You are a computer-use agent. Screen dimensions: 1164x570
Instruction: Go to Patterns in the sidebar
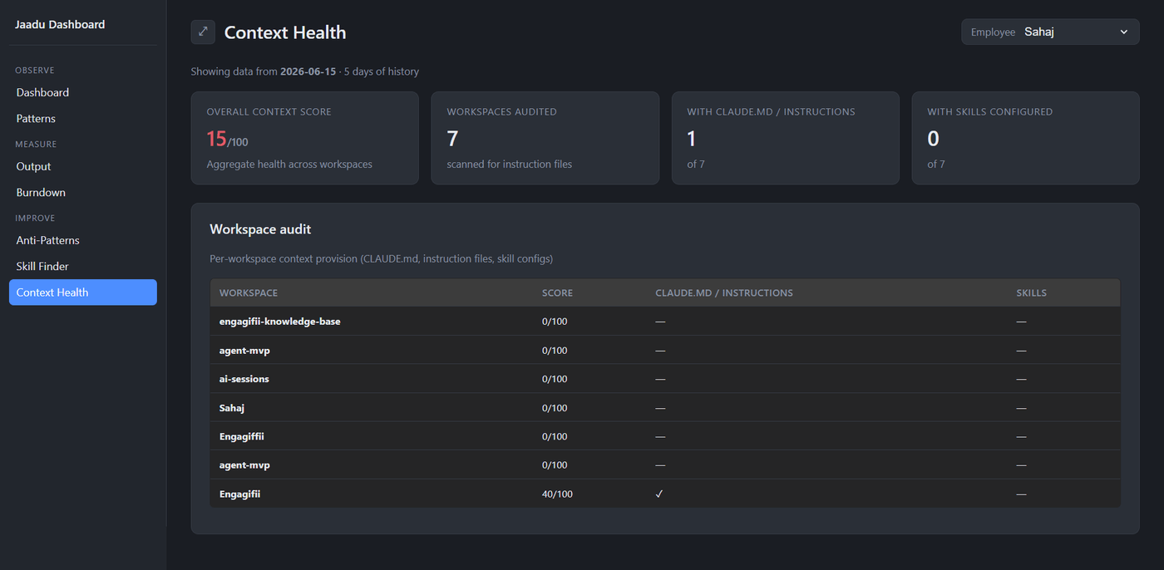click(x=82, y=118)
